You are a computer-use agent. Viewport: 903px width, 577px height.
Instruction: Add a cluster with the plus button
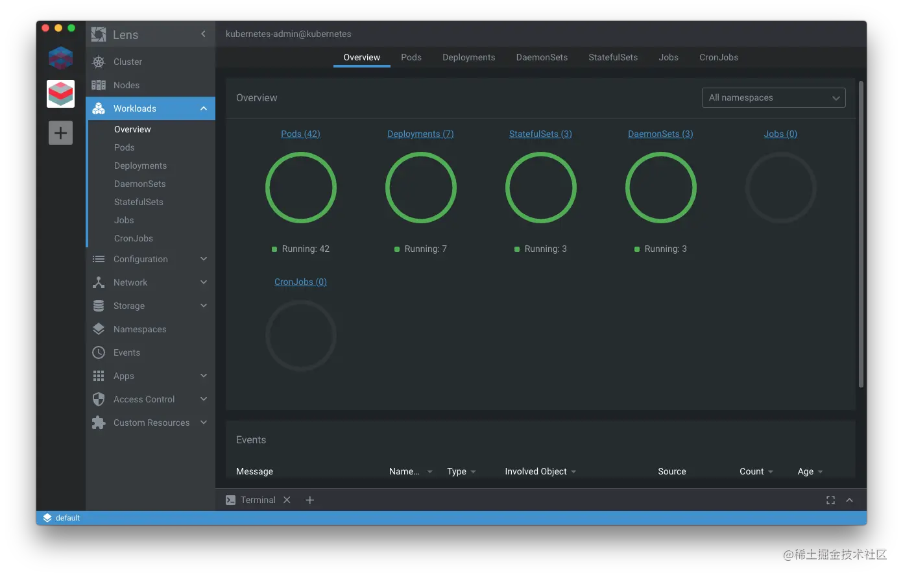[x=60, y=133]
